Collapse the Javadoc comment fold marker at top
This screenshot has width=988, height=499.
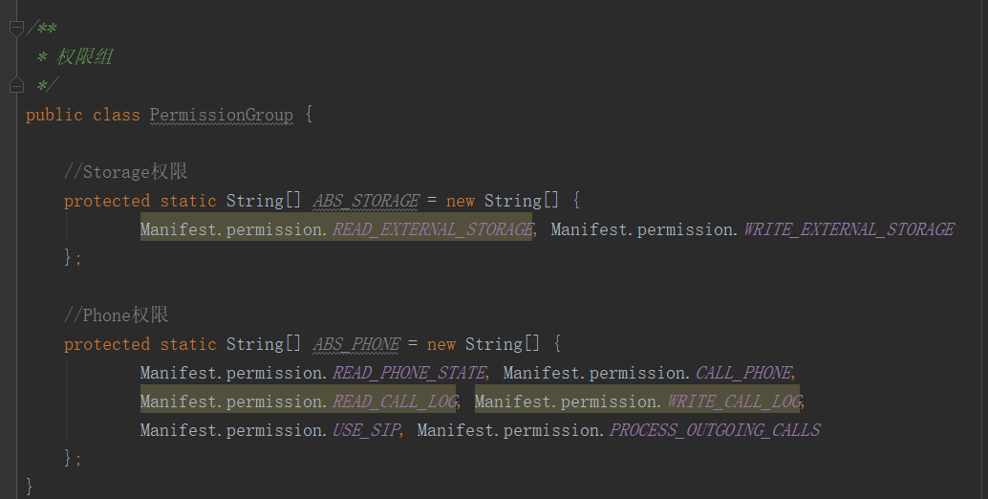tap(15, 29)
